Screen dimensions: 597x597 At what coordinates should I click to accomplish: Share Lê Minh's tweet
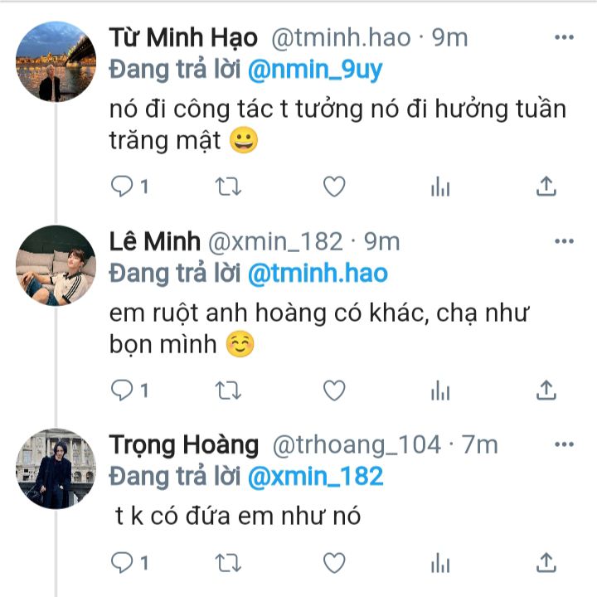click(x=546, y=390)
